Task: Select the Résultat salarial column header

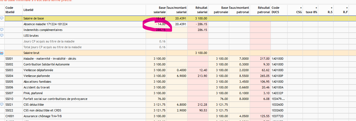Action: click(x=198, y=10)
